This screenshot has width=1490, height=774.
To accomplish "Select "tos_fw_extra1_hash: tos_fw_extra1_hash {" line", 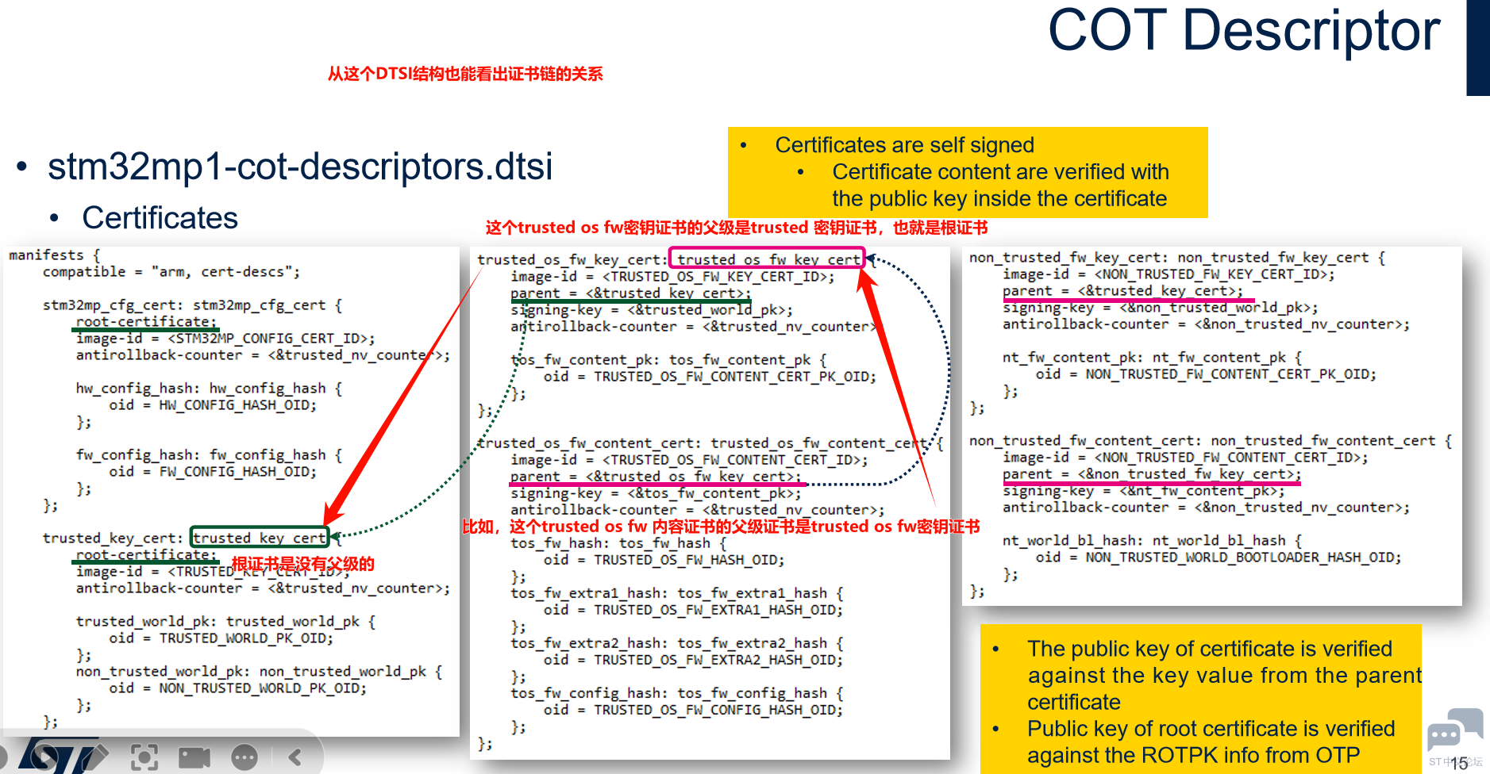I will [x=677, y=593].
